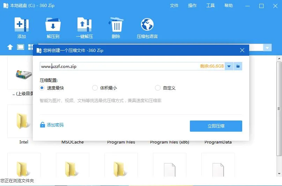
Task: Click the Extract To (解压到) icon
Action: coord(53,25)
